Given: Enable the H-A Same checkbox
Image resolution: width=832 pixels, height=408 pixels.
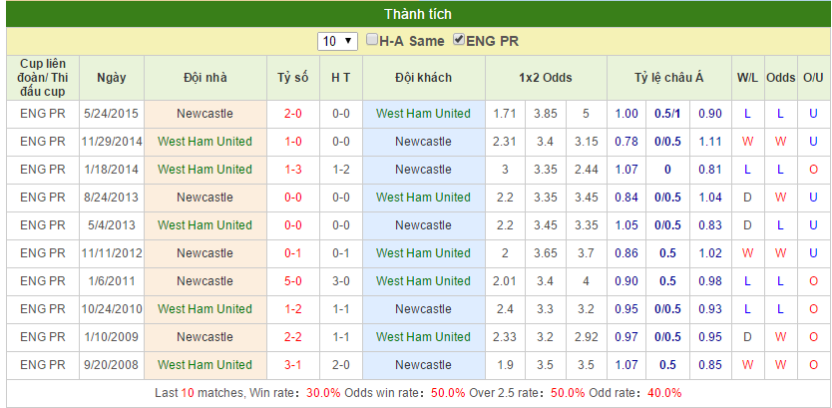Looking at the screenshot, I should pos(372,41).
